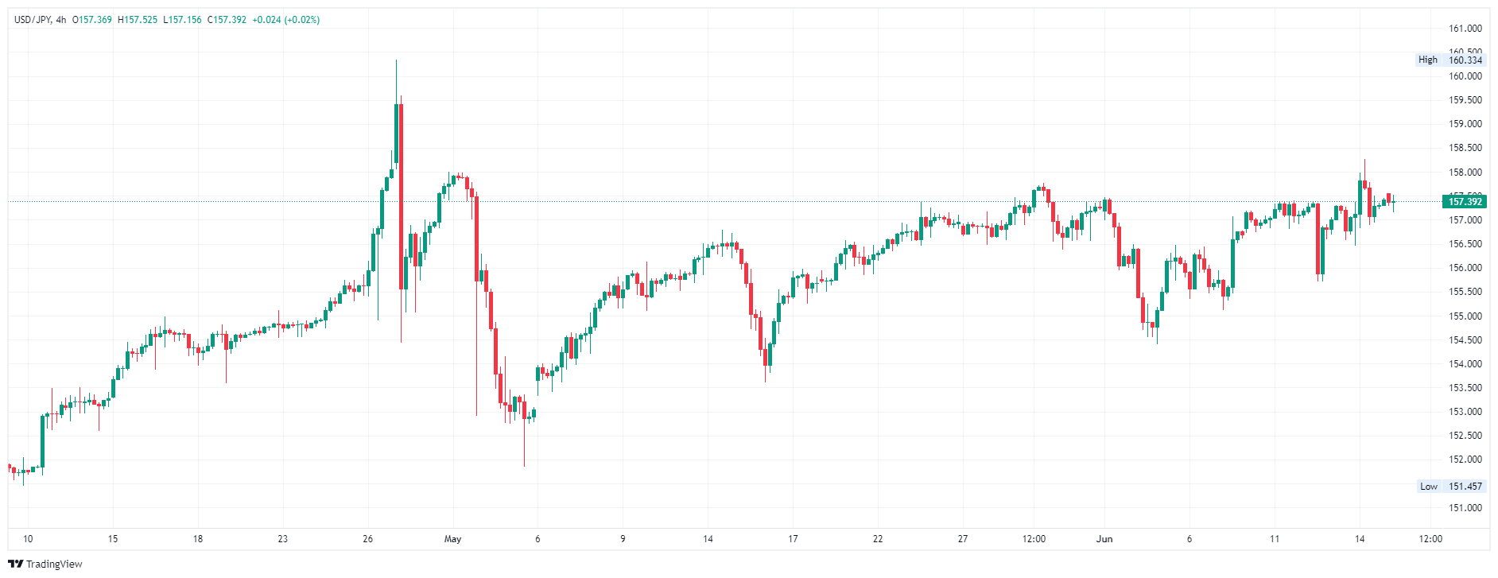Click the 4h interval label
This screenshot has width=1498, height=578.
pos(61,20)
